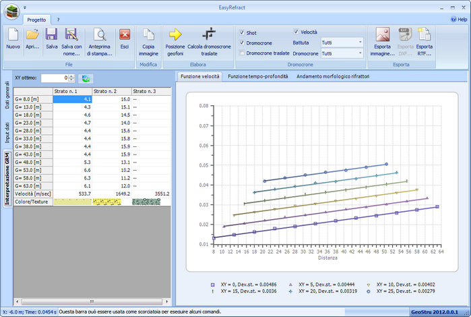The image size is (471, 317).
Task: Click GeoStru 2012.0.0.1 status label
Action: pyautogui.click(x=435, y=312)
